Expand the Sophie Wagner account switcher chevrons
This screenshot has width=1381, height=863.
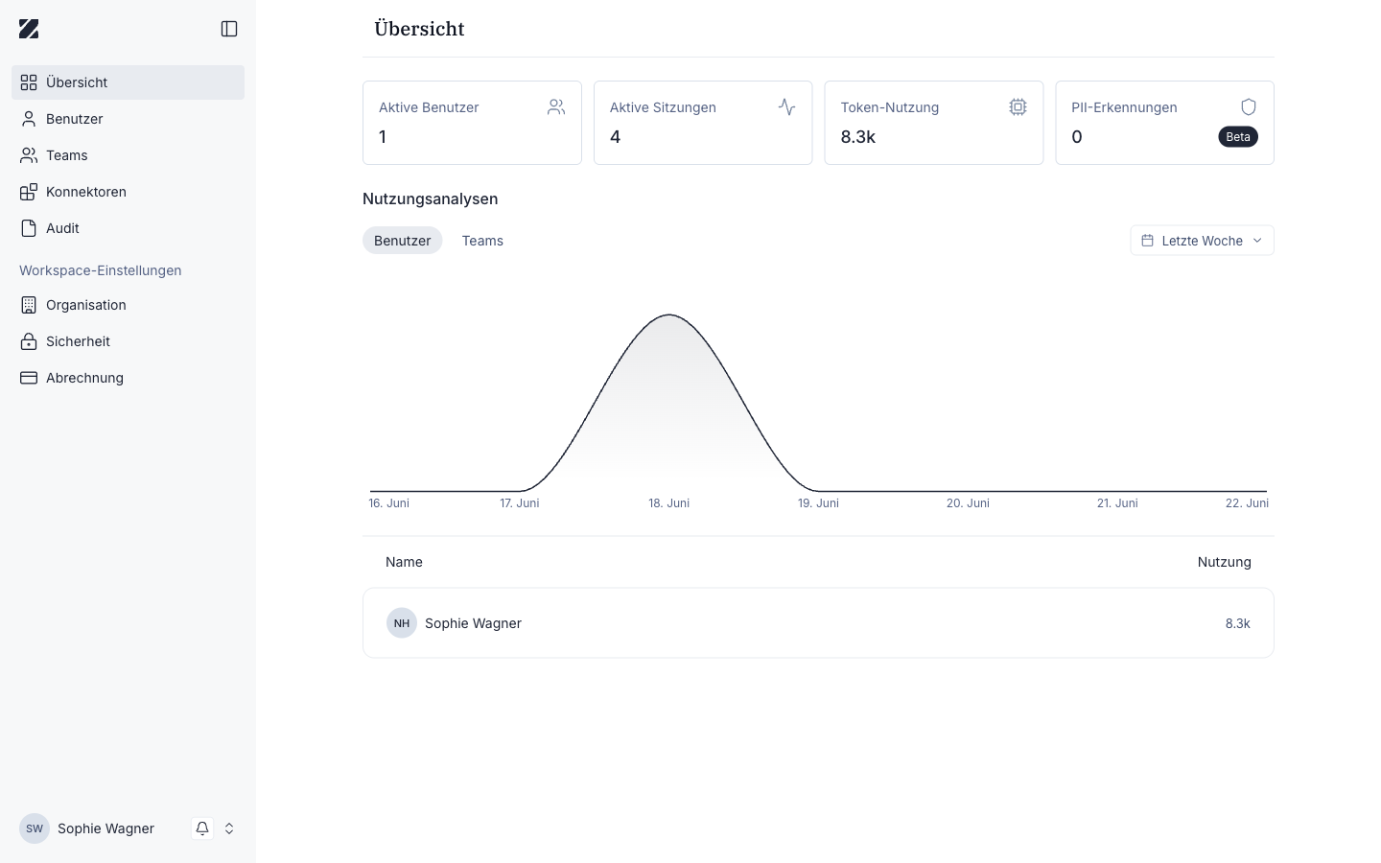point(229,828)
